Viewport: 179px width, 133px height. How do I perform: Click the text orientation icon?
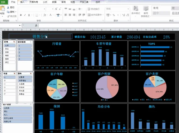(80, 9)
